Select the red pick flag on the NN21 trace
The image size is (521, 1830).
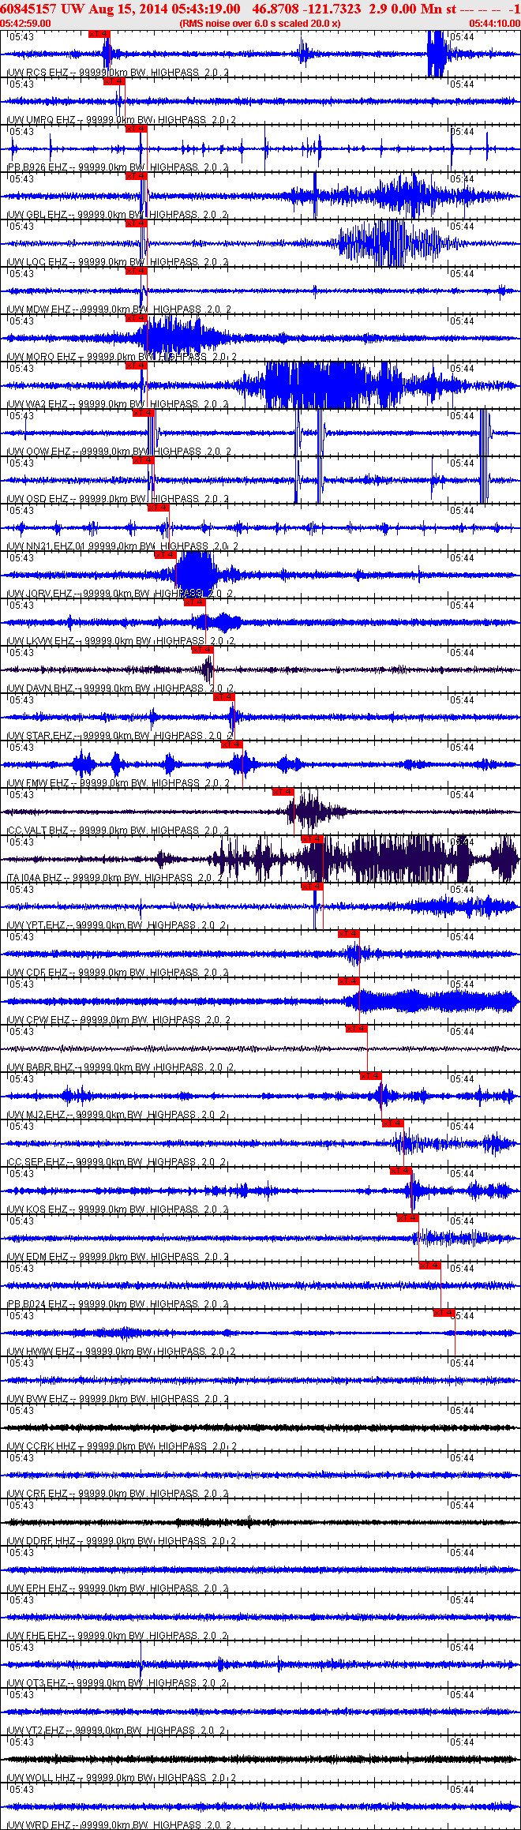pyautogui.click(x=159, y=508)
